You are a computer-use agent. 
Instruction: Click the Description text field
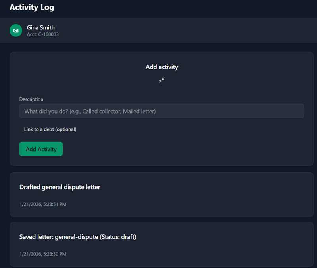click(x=161, y=111)
